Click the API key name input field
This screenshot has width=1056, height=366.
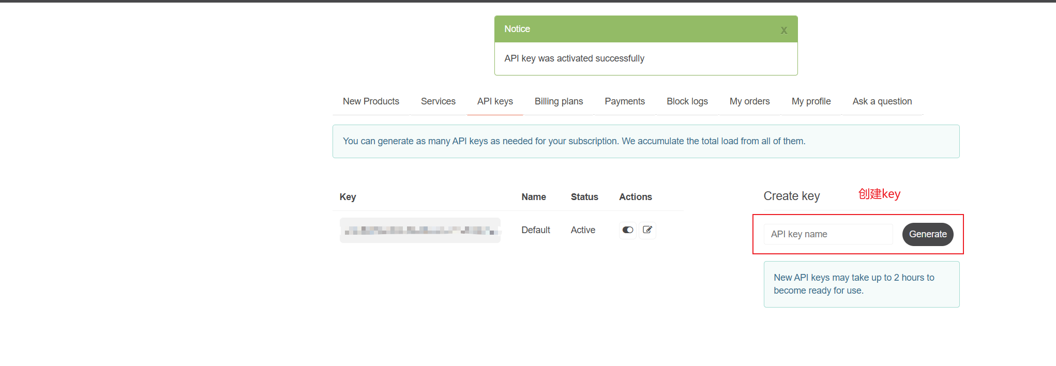828,234
